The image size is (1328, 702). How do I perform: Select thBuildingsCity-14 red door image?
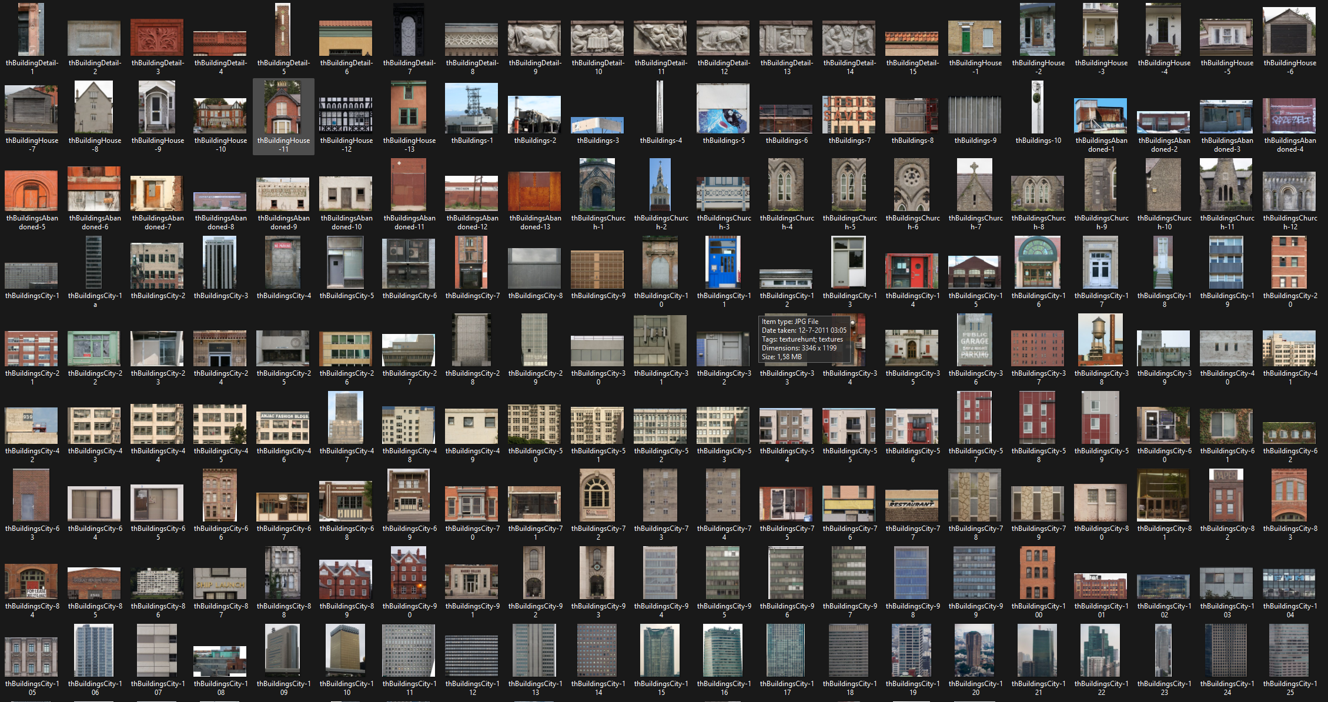click(x=912, y=270)
